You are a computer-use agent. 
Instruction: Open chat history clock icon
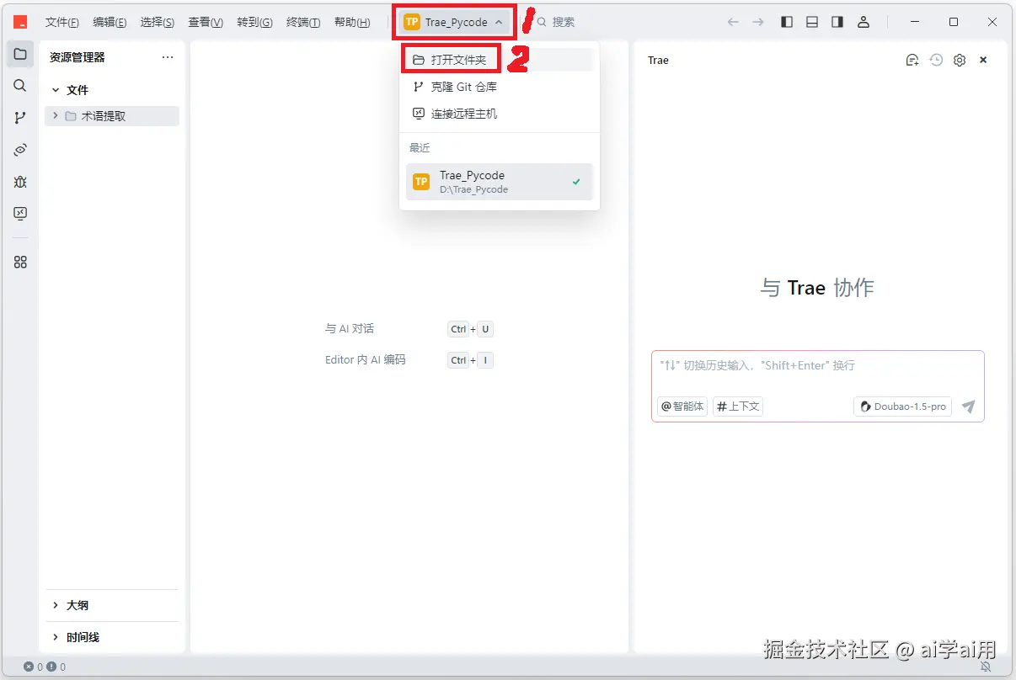tap(936, 60)
